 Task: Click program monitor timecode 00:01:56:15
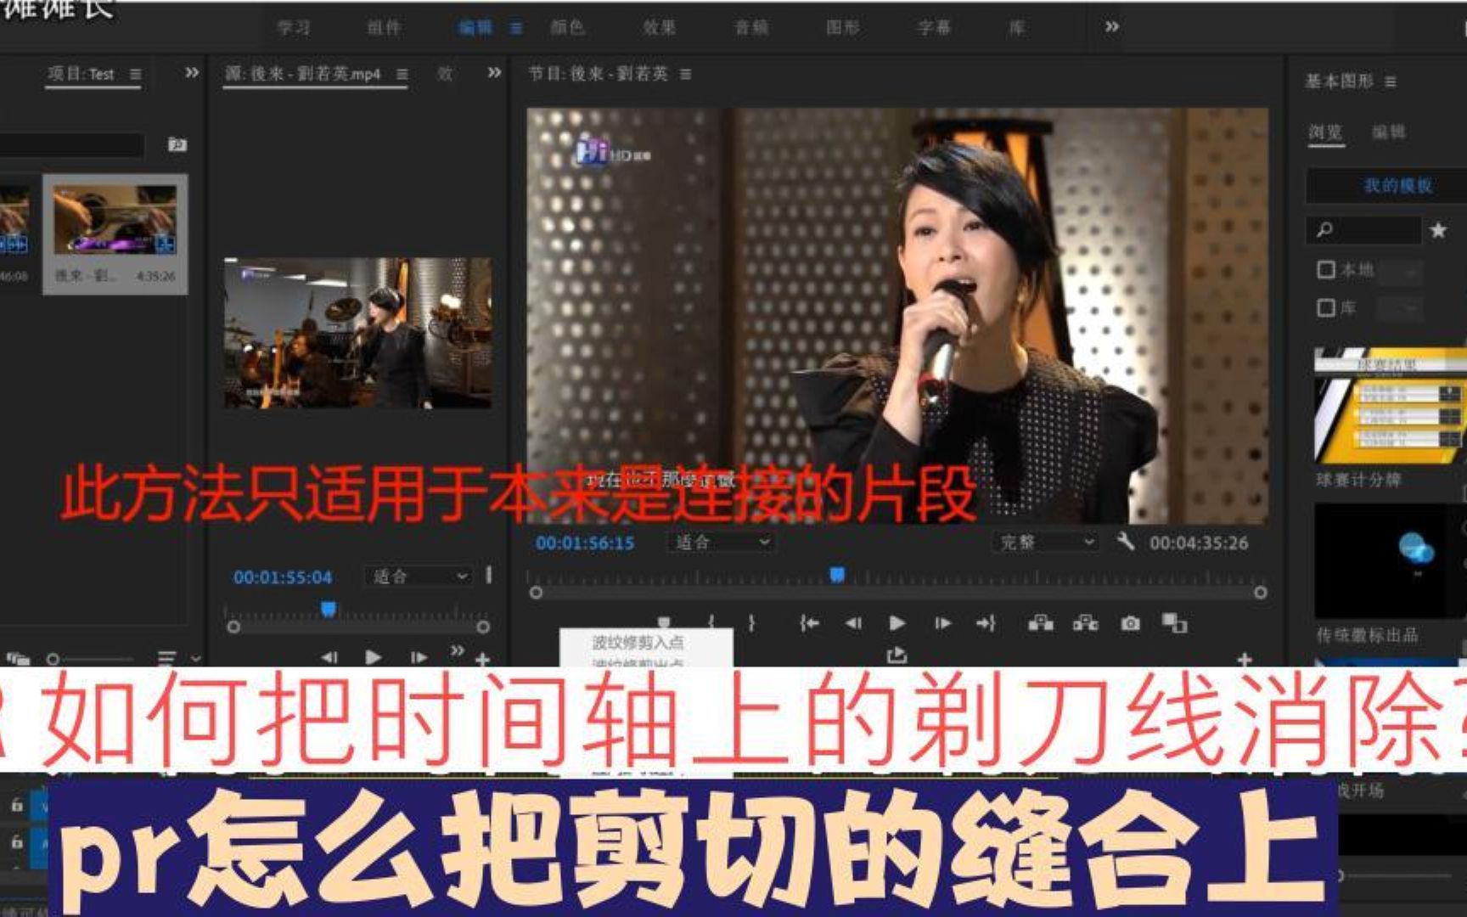coord(585,543)
